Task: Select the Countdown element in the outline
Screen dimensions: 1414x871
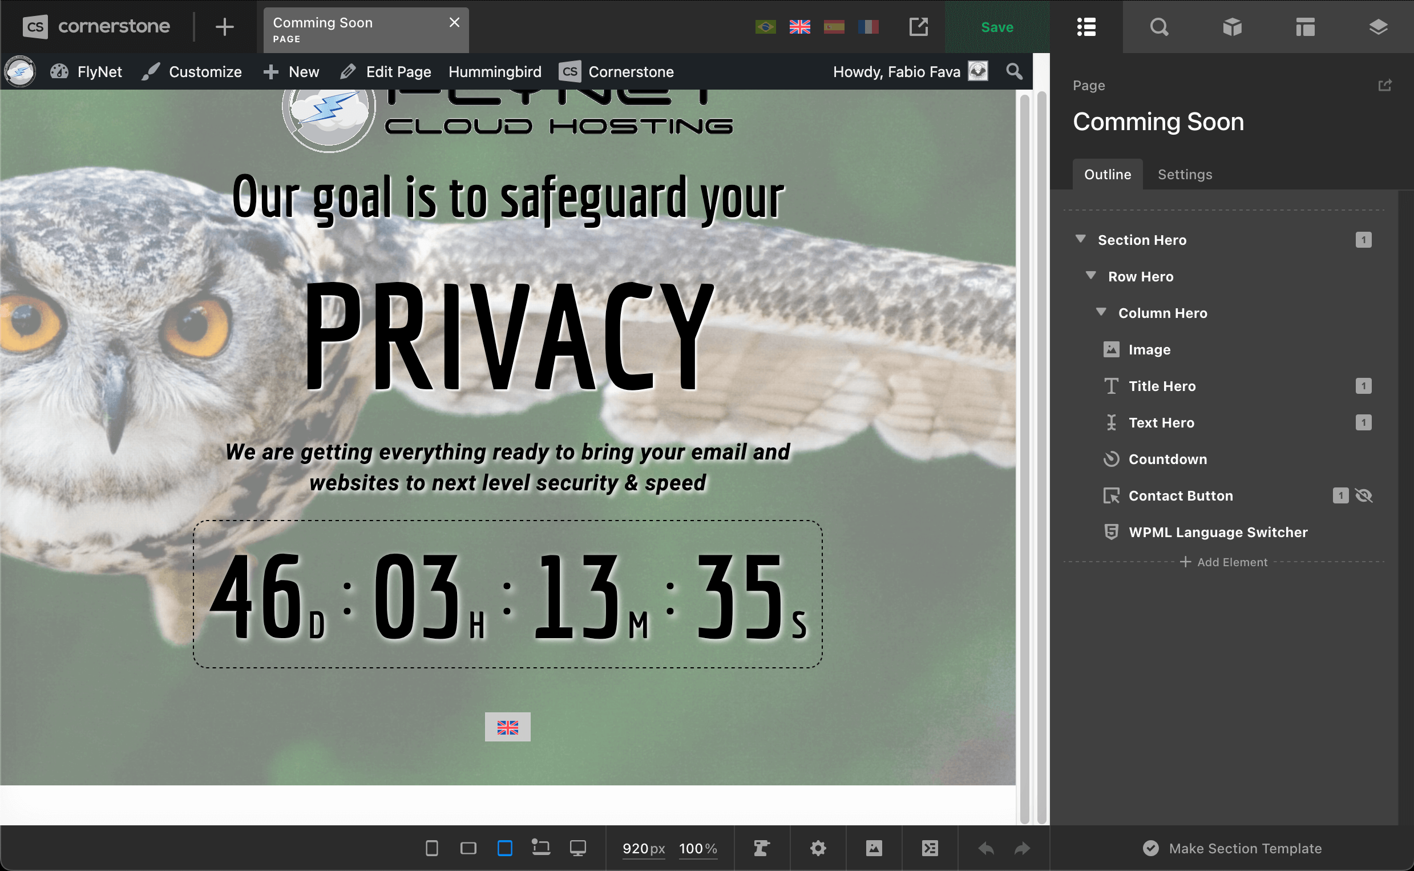Action: (x=1167, y=459)
